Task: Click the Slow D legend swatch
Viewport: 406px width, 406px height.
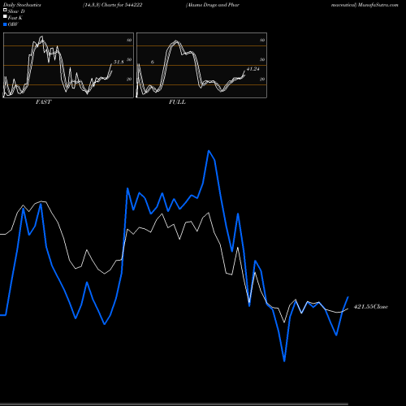Action: [x=5, y=10]
